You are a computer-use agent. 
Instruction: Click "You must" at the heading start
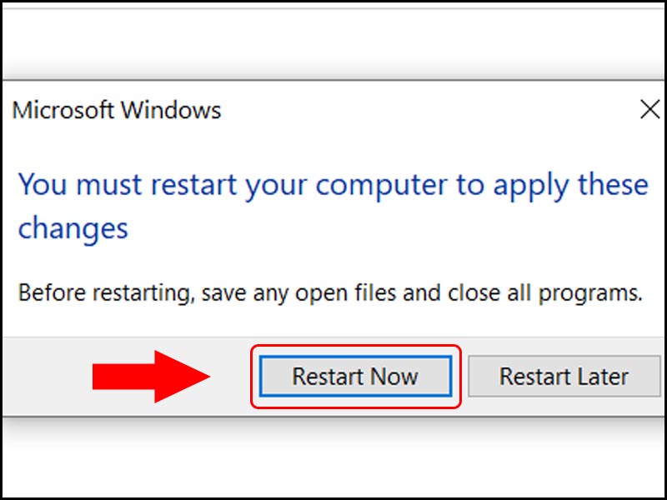[x=72, y=184]
